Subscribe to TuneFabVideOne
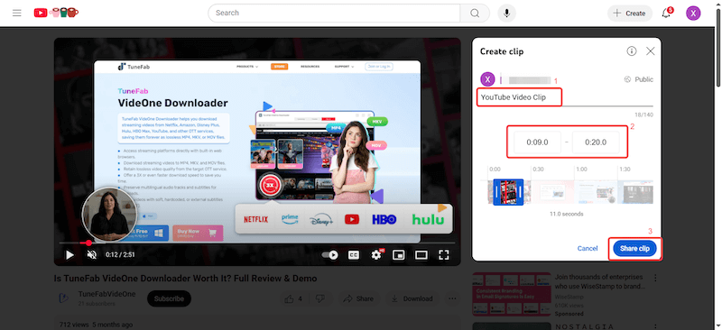The width and height of the screenshot is (722, 330). pyautogui.click(x=169, y=298)
